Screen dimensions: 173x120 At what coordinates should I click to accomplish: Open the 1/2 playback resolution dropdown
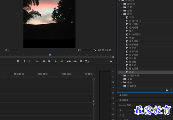pos(84,50)
